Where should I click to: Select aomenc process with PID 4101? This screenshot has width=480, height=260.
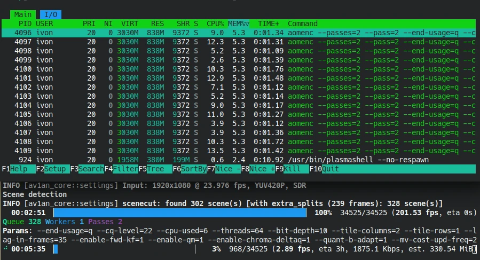pyautogui.click(x=240, y=78)
